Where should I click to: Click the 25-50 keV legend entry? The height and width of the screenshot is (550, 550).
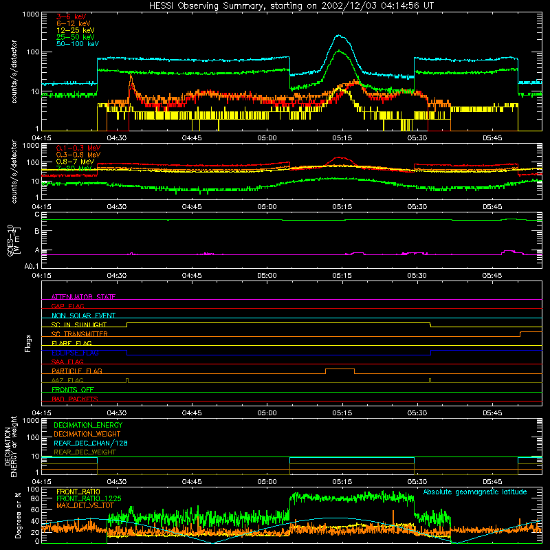[75, 37]
